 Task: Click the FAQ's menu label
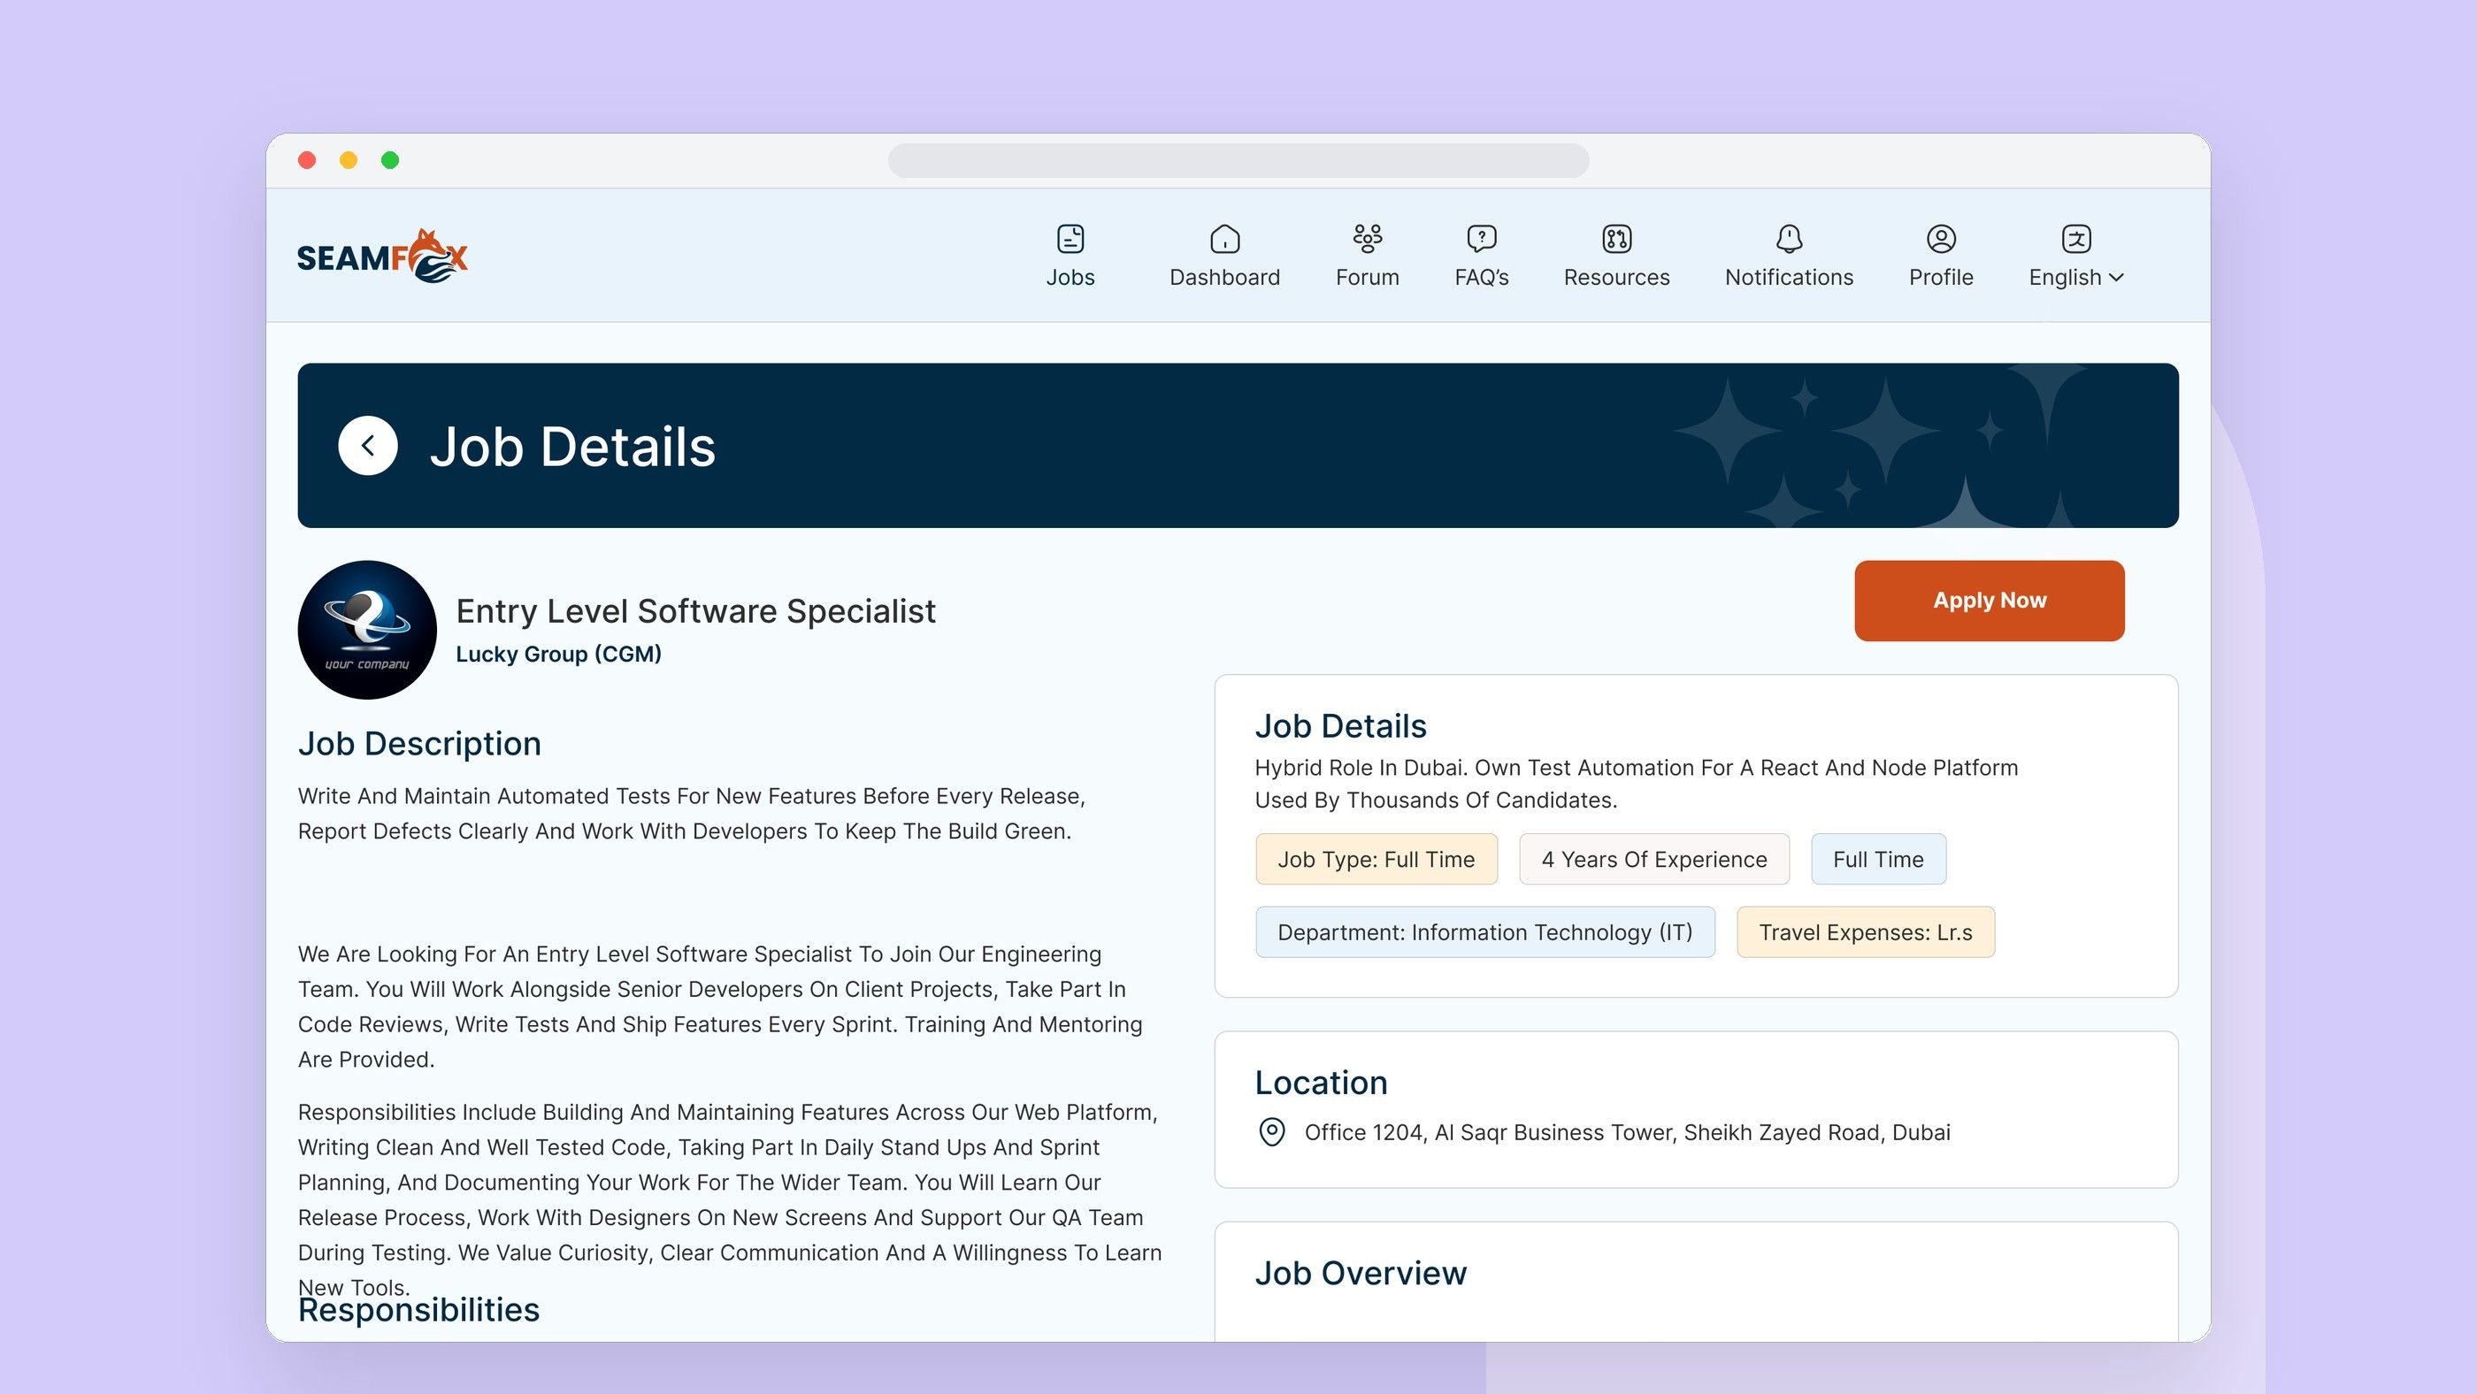tap(1481, 277)
